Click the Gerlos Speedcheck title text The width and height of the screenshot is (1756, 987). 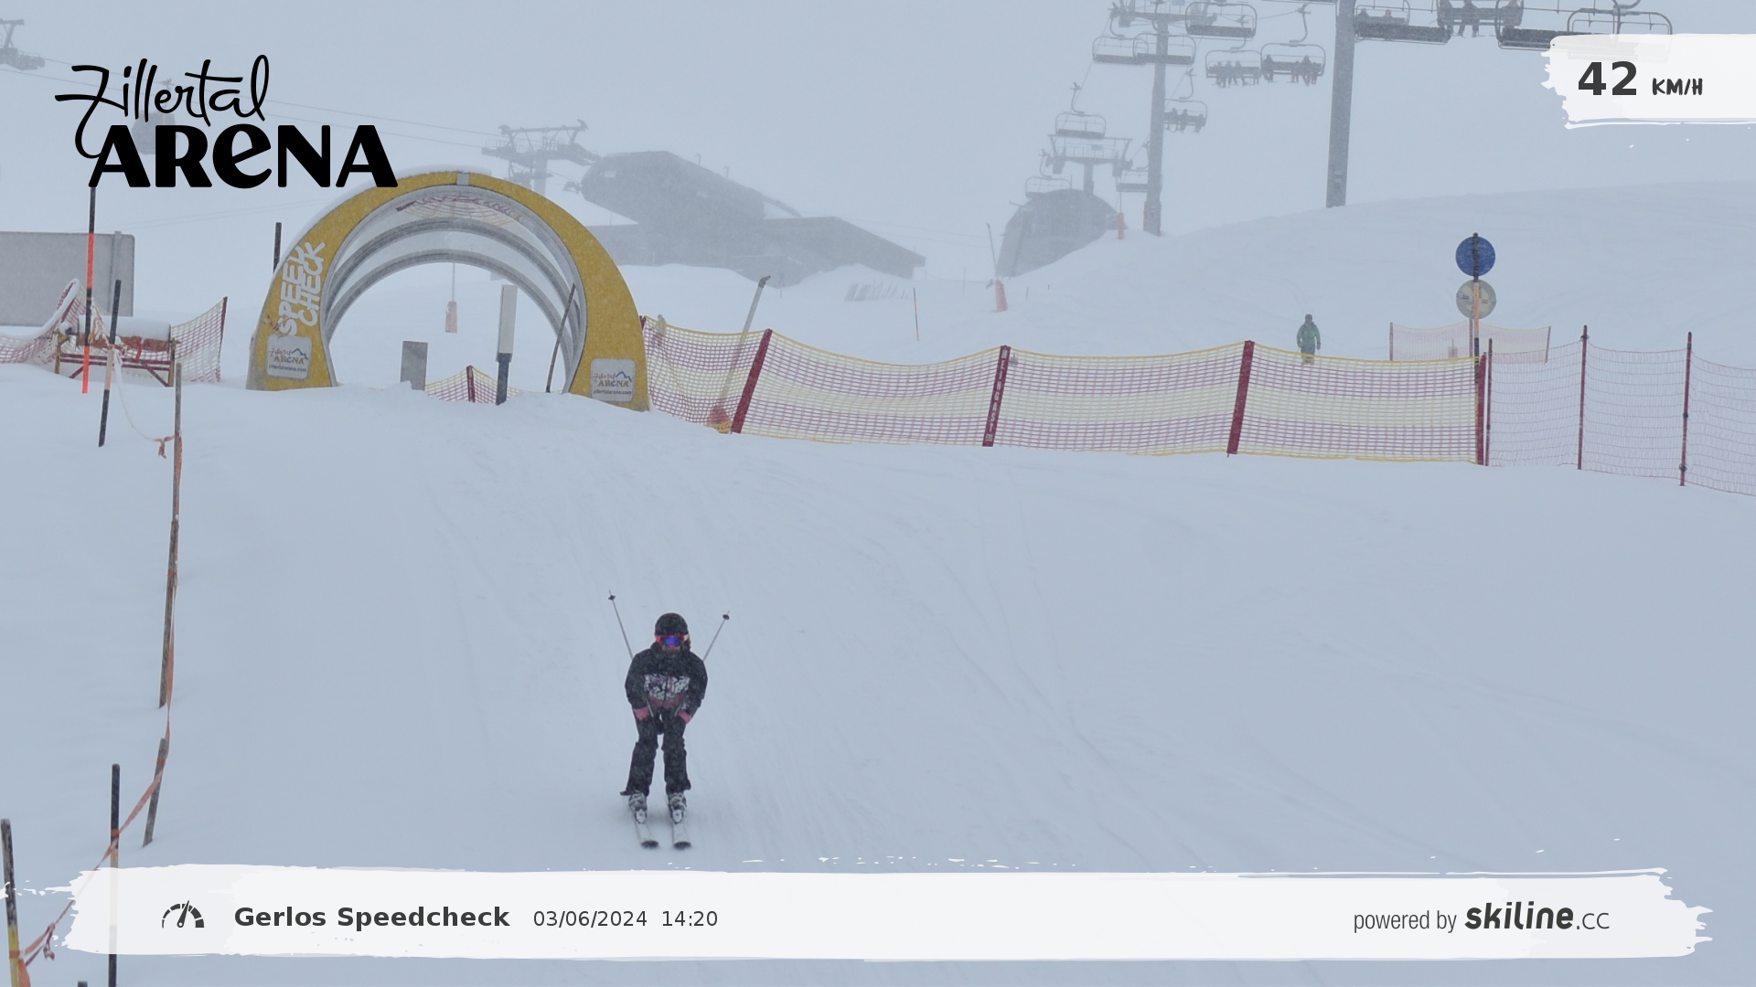[371, 918]
